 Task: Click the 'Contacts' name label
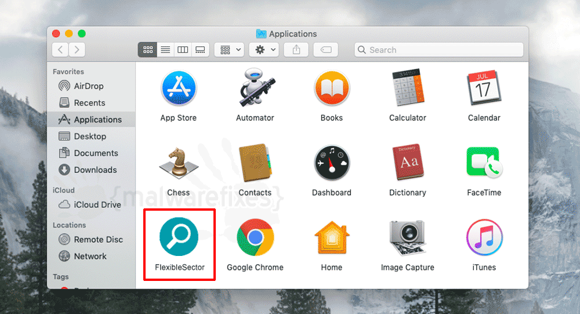(255, 193)
